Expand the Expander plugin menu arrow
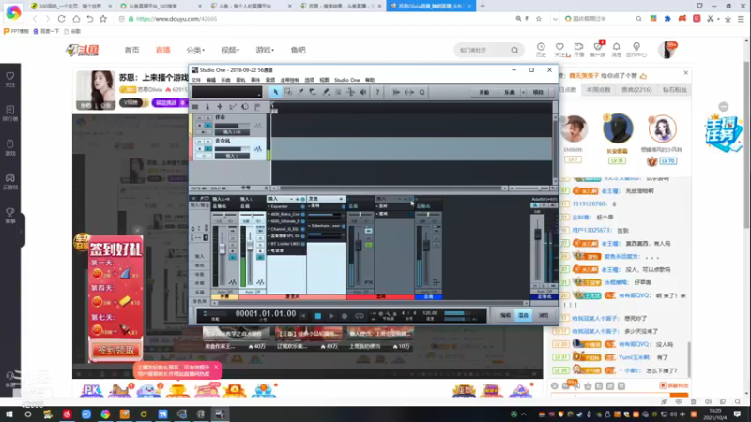 (268, 206)
